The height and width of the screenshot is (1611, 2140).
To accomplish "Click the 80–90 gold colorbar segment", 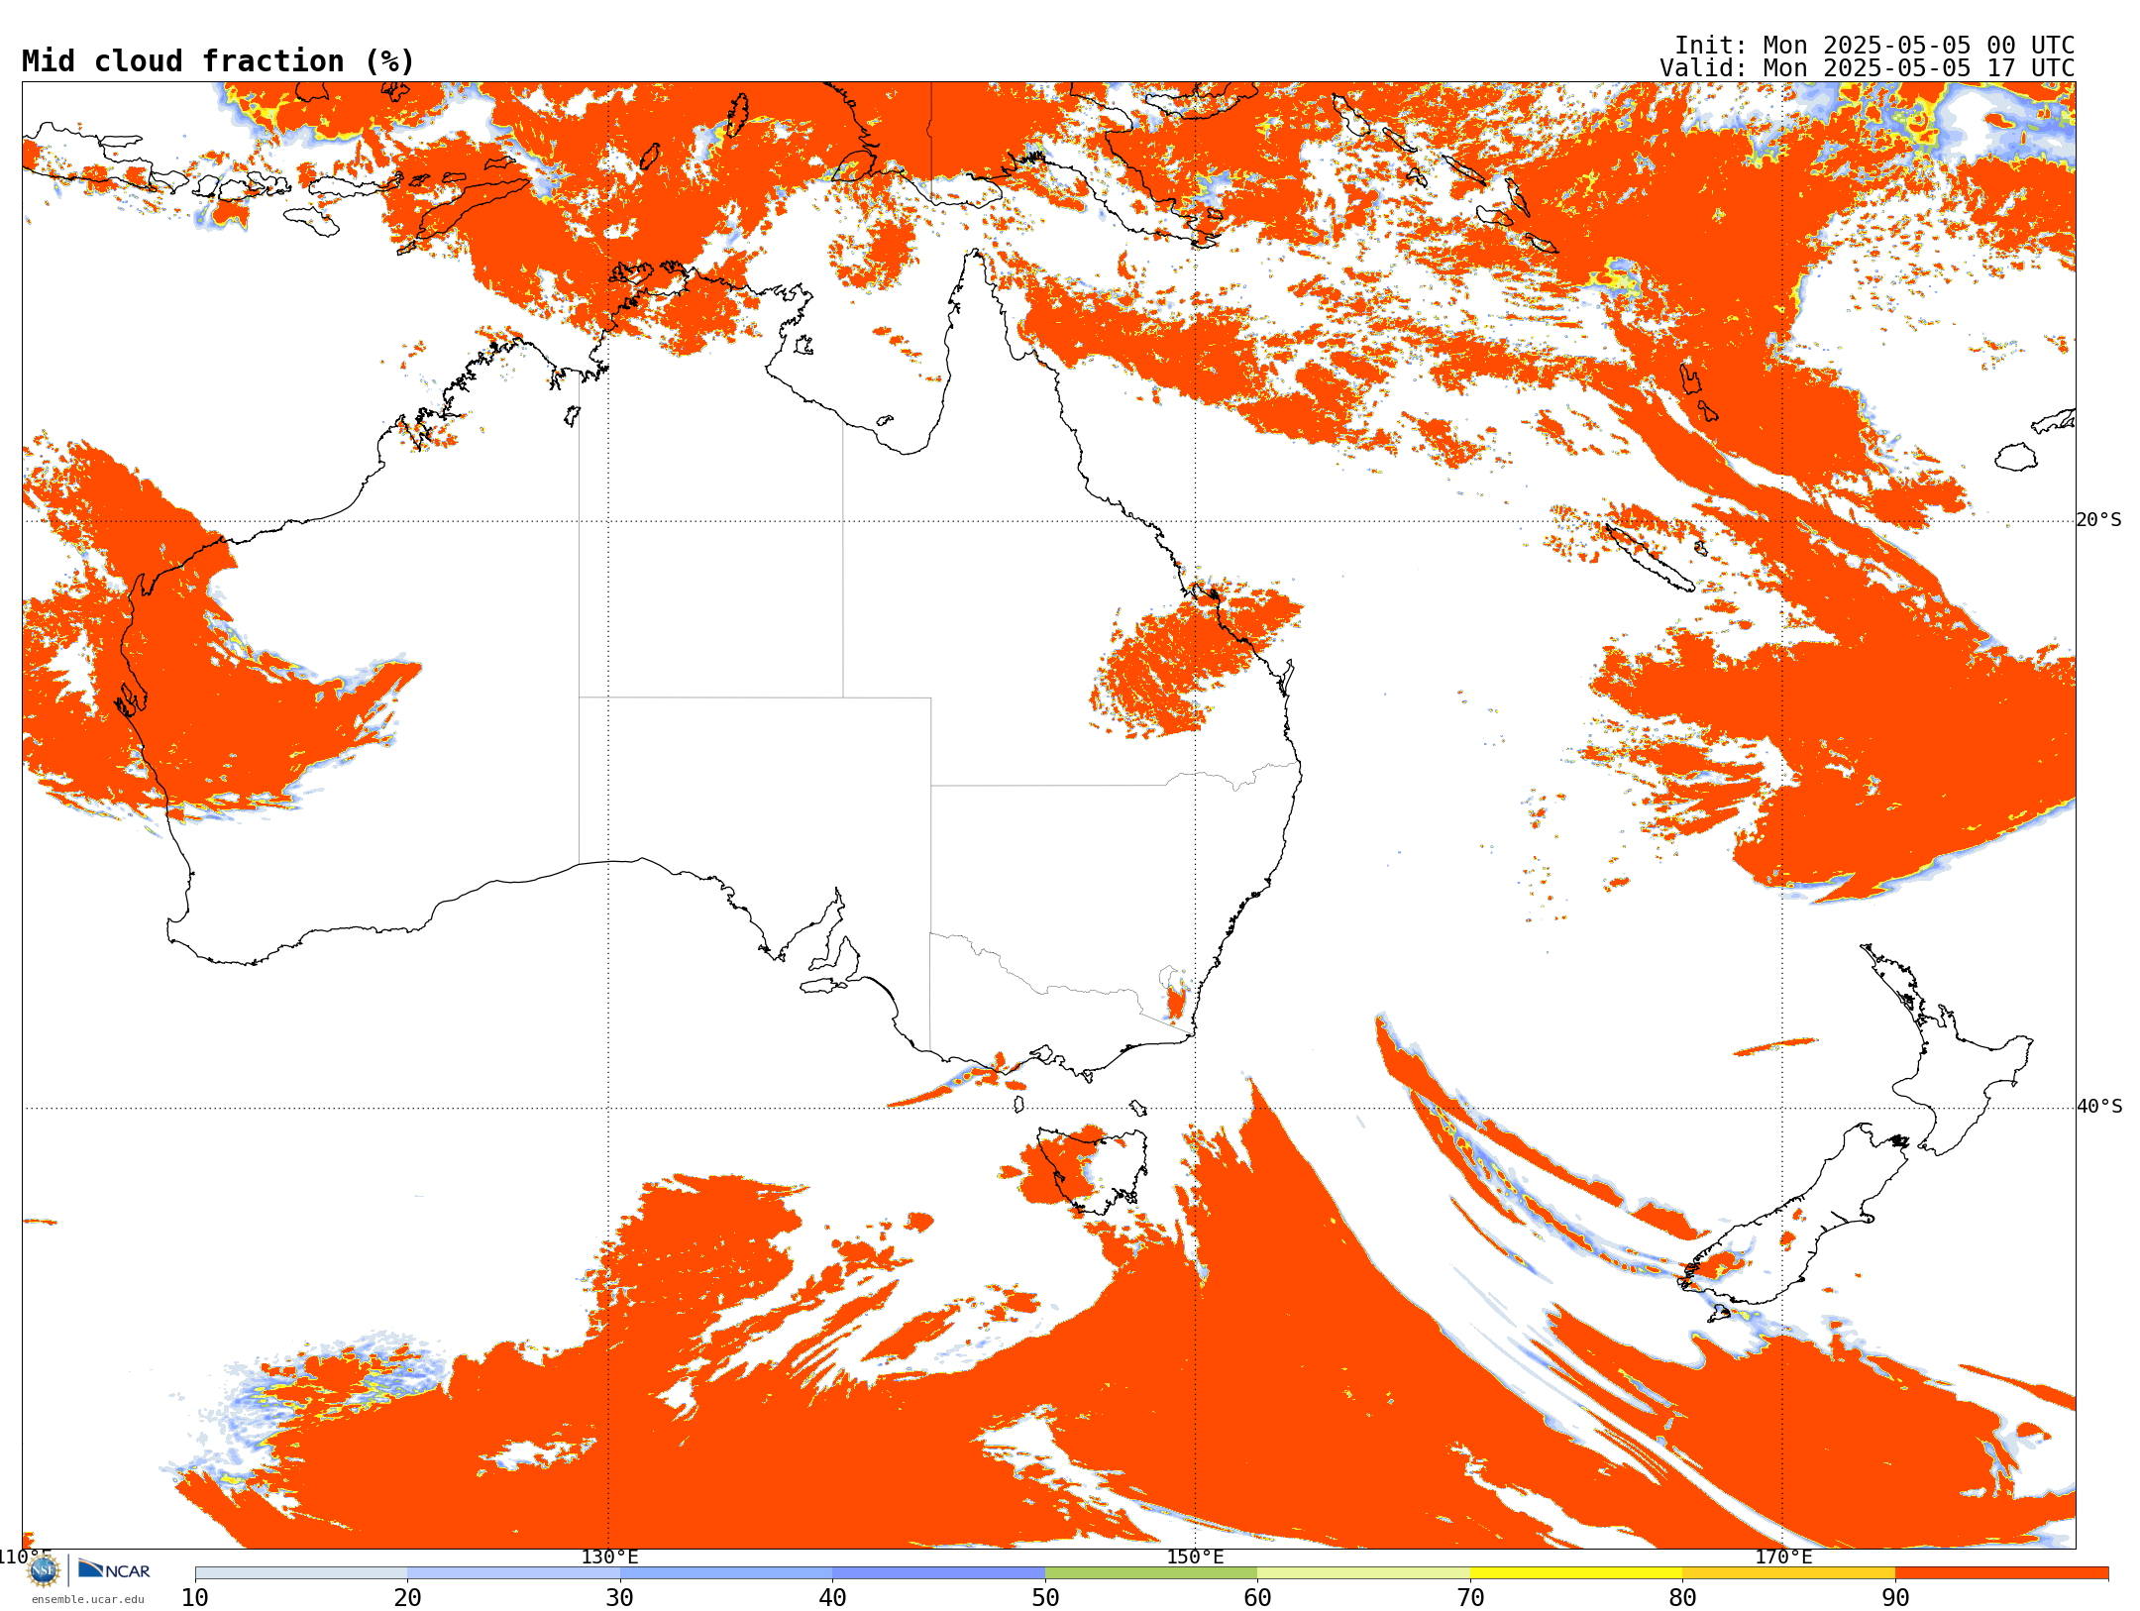I will (1788, 1573).
